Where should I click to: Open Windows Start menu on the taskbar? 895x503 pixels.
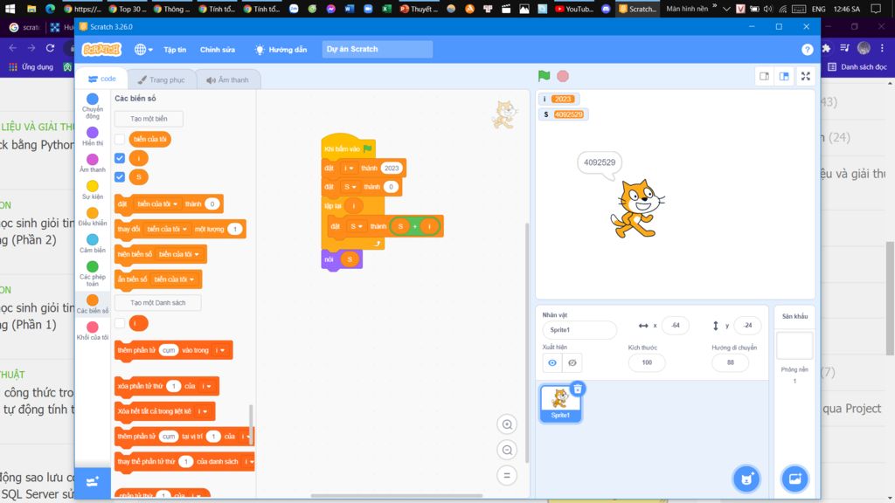coord(10,9)
